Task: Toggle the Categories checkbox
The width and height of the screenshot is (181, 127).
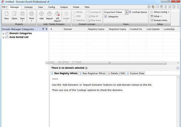Action: pyautogui.click(x=106, y=17)
